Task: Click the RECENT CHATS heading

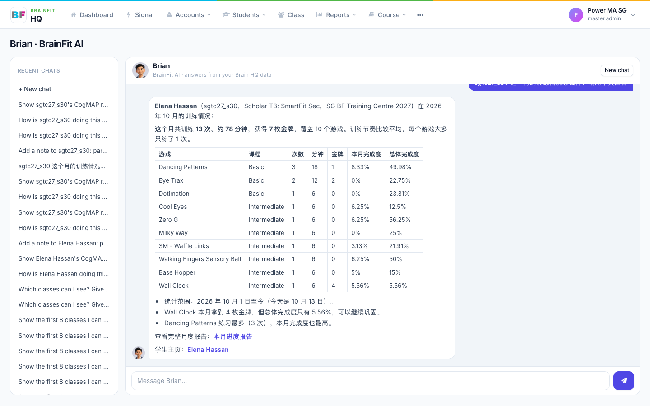Action: (39, 71)
